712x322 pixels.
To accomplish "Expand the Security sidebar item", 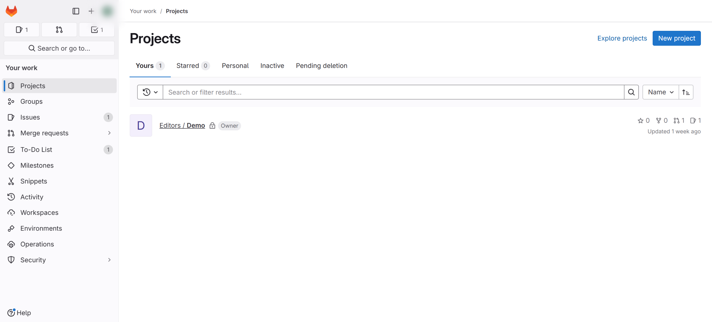I will (x=109, y=260).
